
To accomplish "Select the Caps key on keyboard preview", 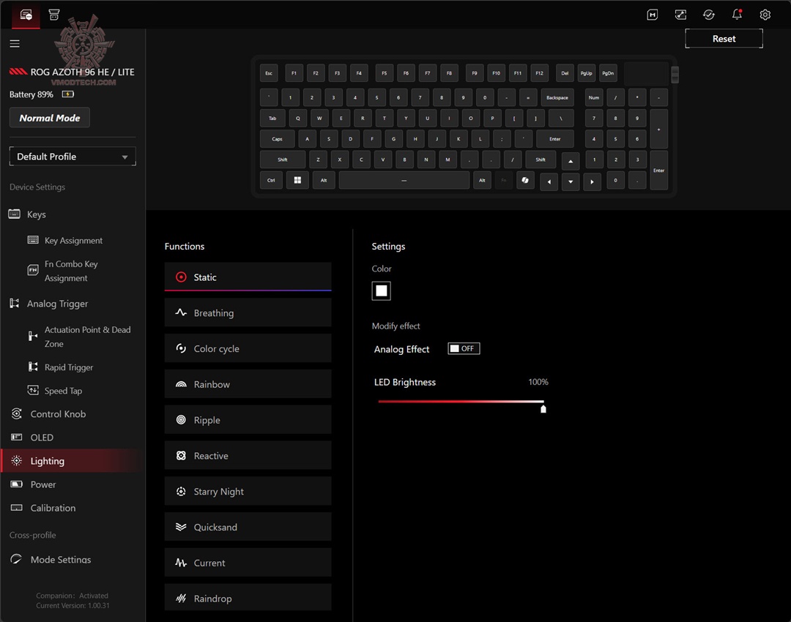I will (277, 138).
